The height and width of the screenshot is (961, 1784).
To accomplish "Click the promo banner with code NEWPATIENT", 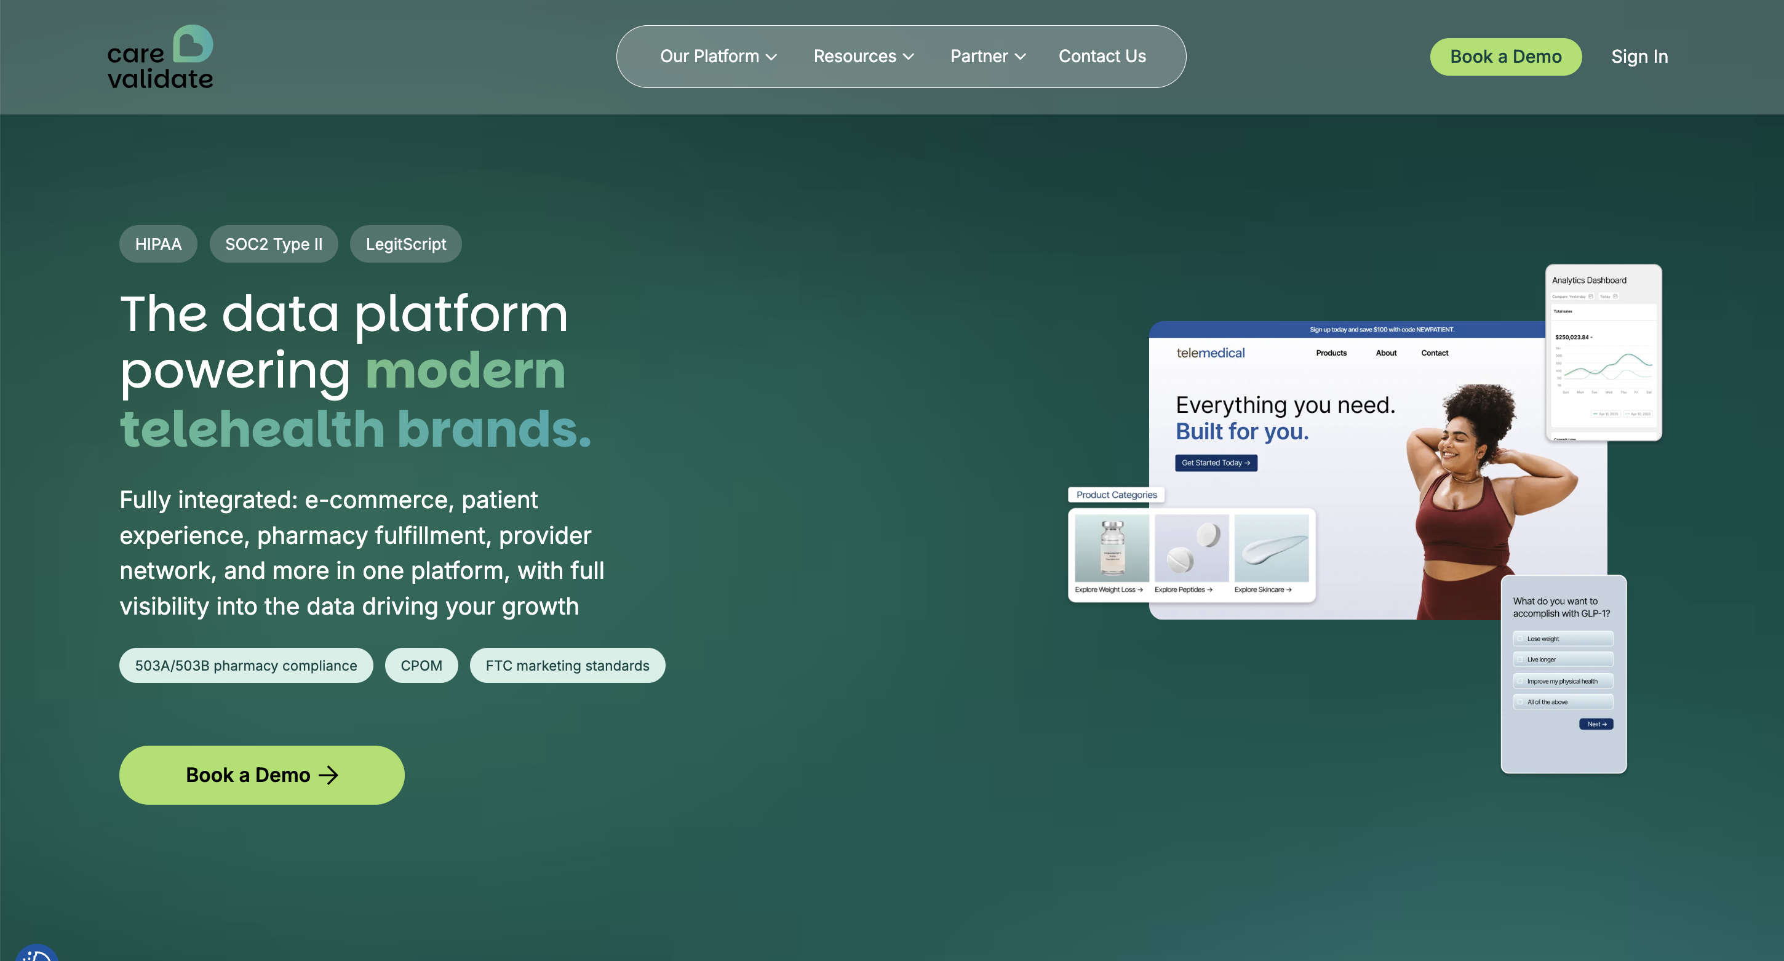I will pos(1381,330).
